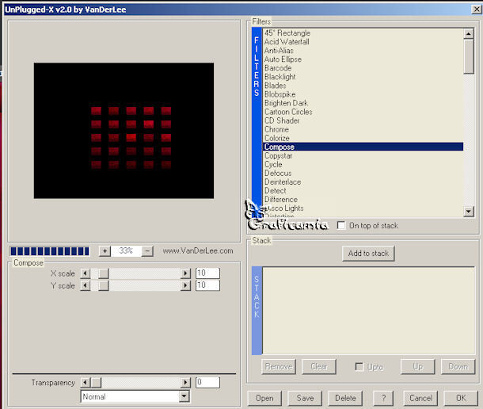Click the Down button
Viewport: 483px width, 409px height.
click(x=458, y=367)
